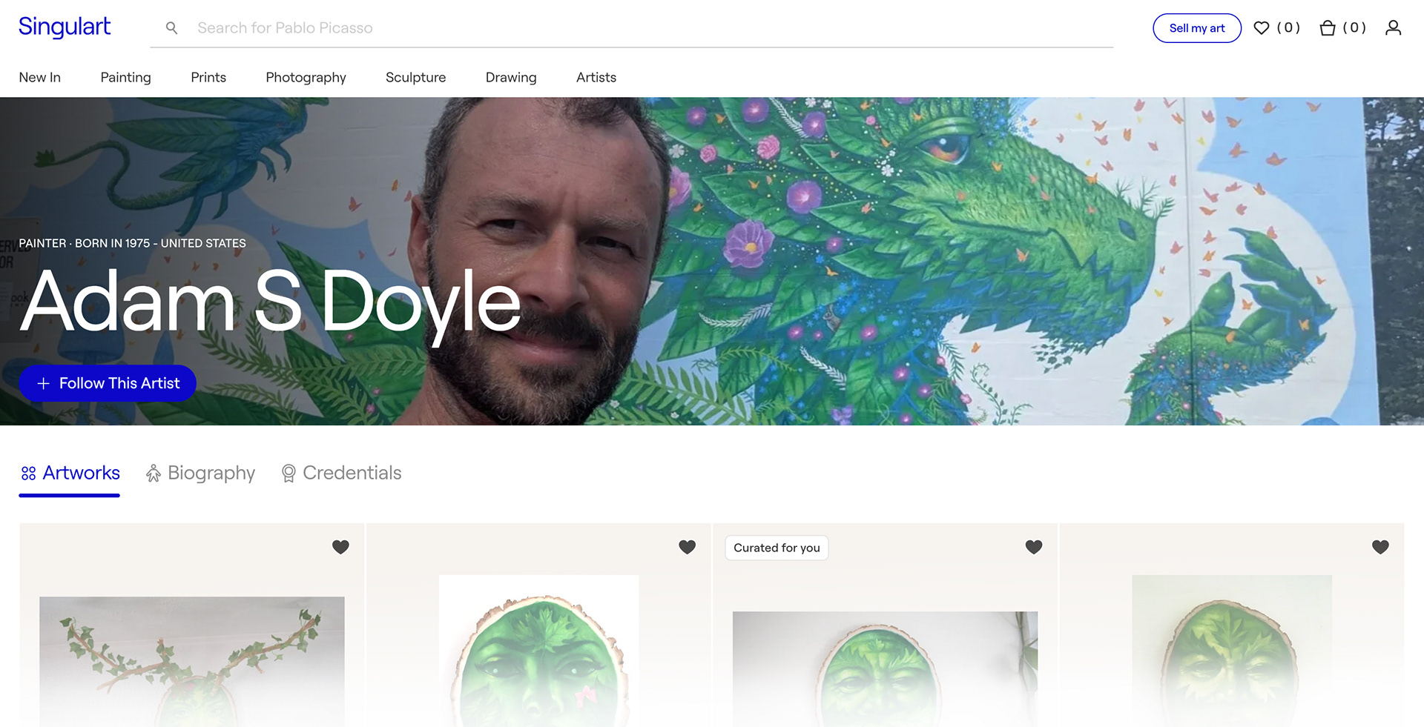Screen dimensions: 1424x727
Task: Click the Singulart logo
Action: pos(65,27)
